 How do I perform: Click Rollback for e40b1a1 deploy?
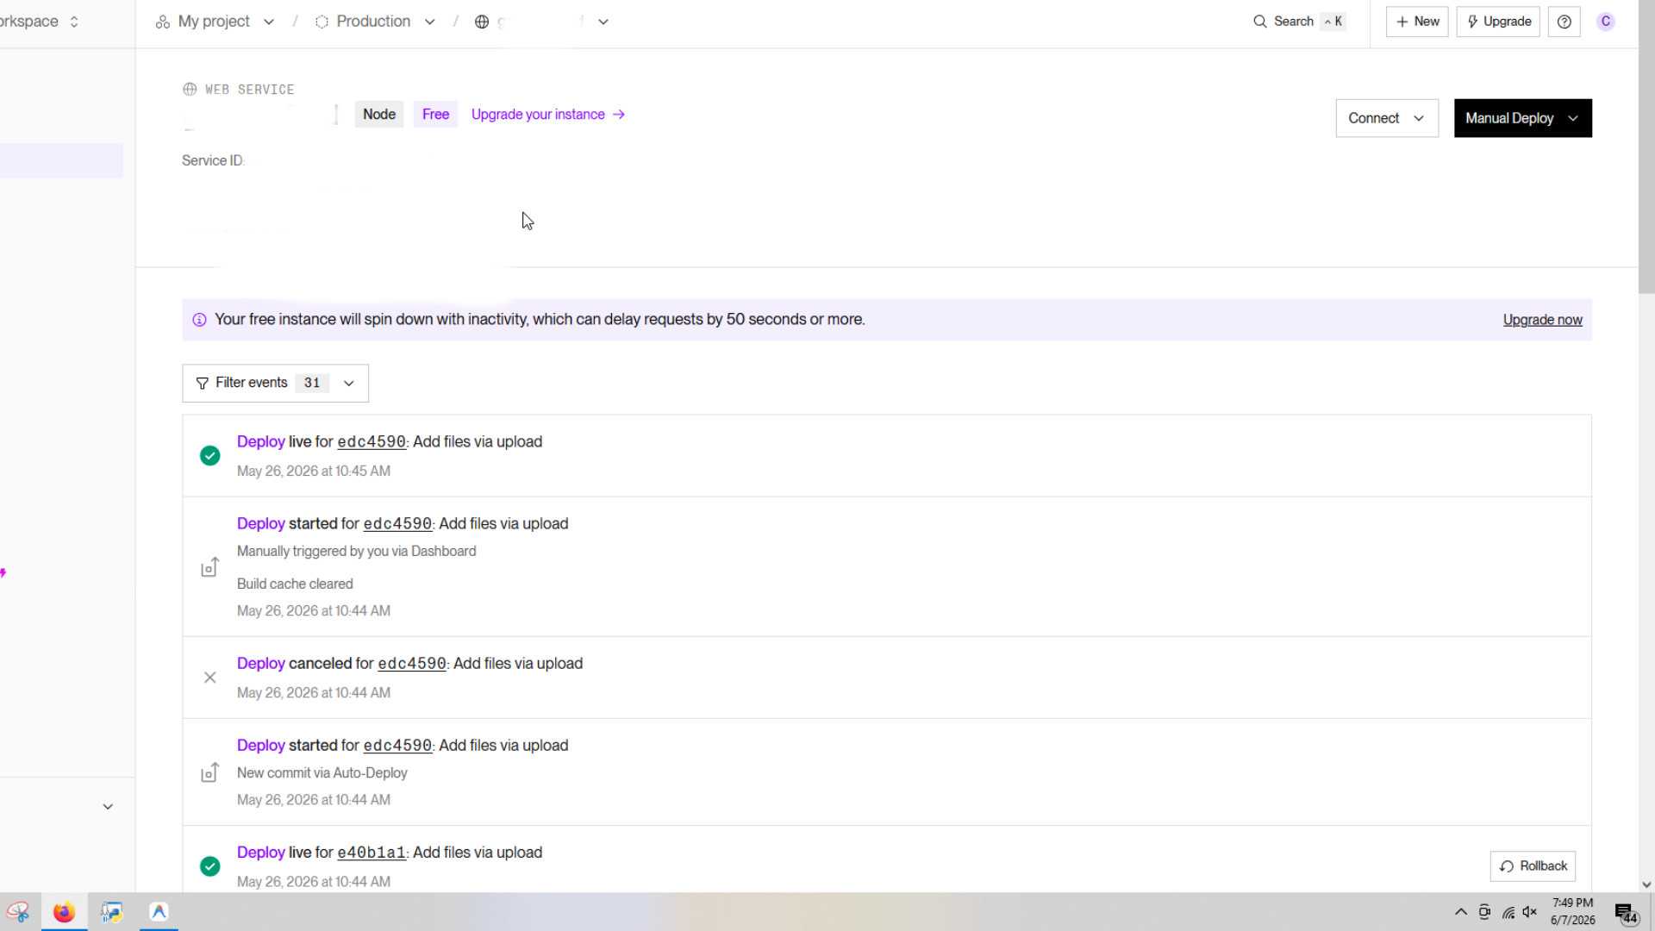point(1533,866)
